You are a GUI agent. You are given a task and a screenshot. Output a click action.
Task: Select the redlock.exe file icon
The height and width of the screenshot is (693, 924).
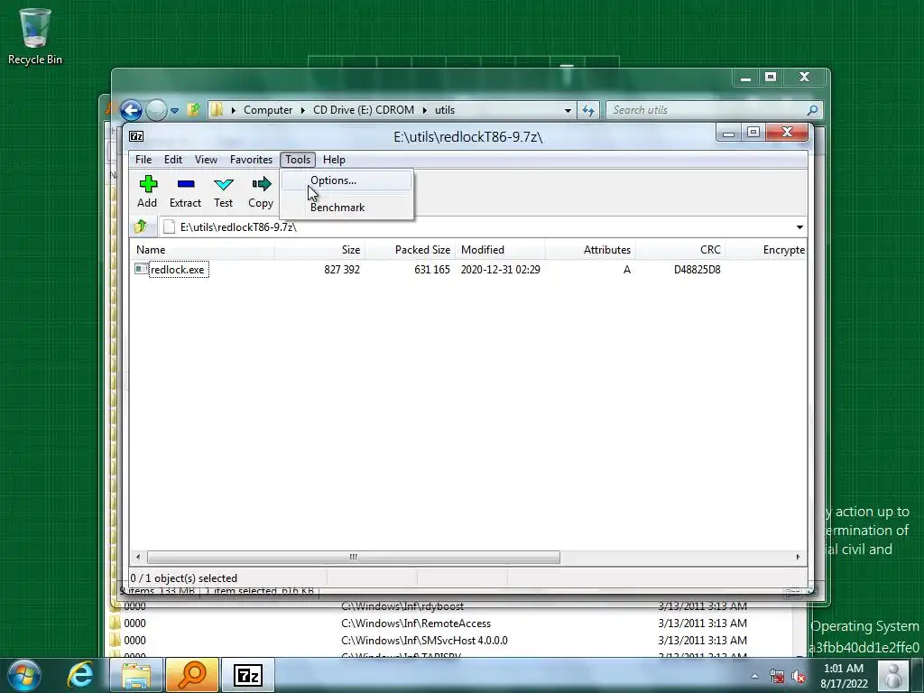coord(141,269)
